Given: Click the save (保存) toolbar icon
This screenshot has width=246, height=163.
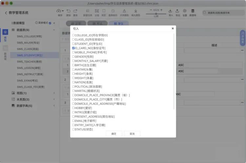Looking at the screenshot, I should pyautogui.click(x=59, y=11).
